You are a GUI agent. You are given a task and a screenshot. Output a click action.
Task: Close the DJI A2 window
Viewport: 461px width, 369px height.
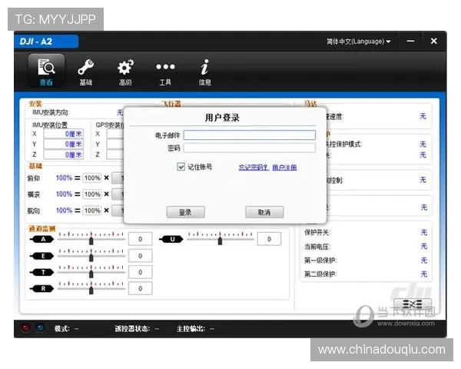[433, 41]
